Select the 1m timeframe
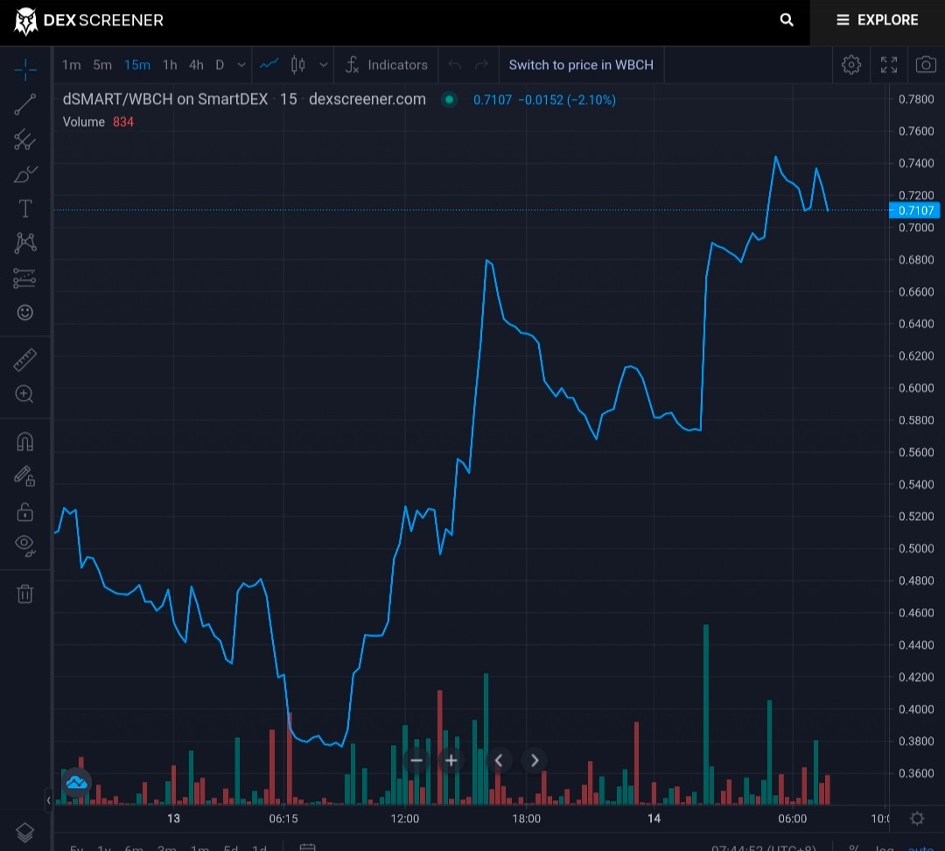Image resolution: width=945 pixels, height=851 pixels. point(71,65)
